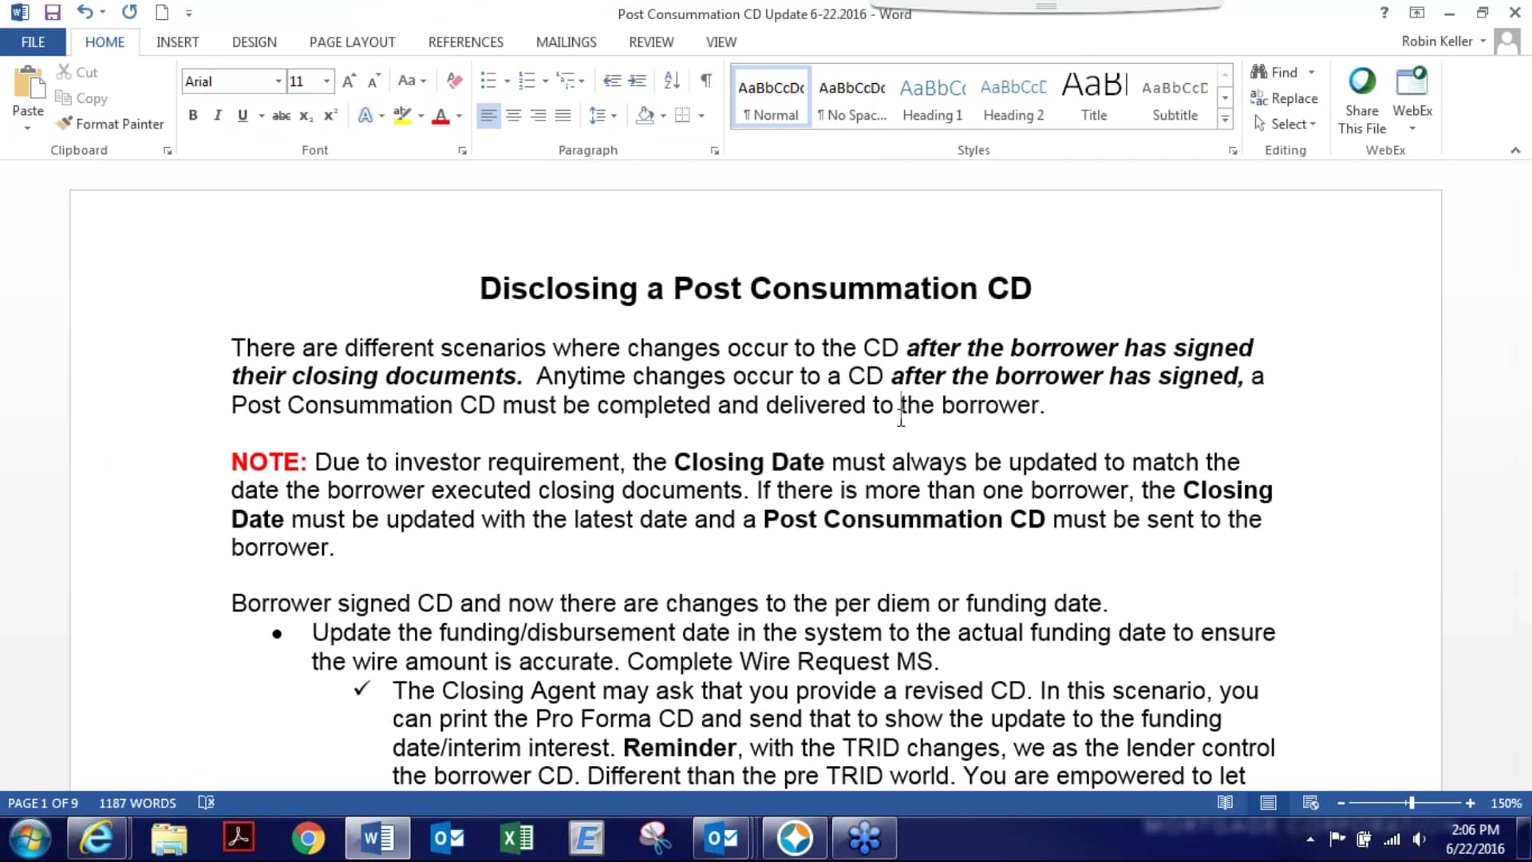Viewport: 1532px width, 862px height.
Task: Select the Format Painter tool
Action: 110,124
